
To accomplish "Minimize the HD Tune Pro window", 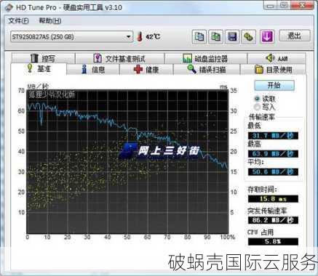I will pos(271,5).
